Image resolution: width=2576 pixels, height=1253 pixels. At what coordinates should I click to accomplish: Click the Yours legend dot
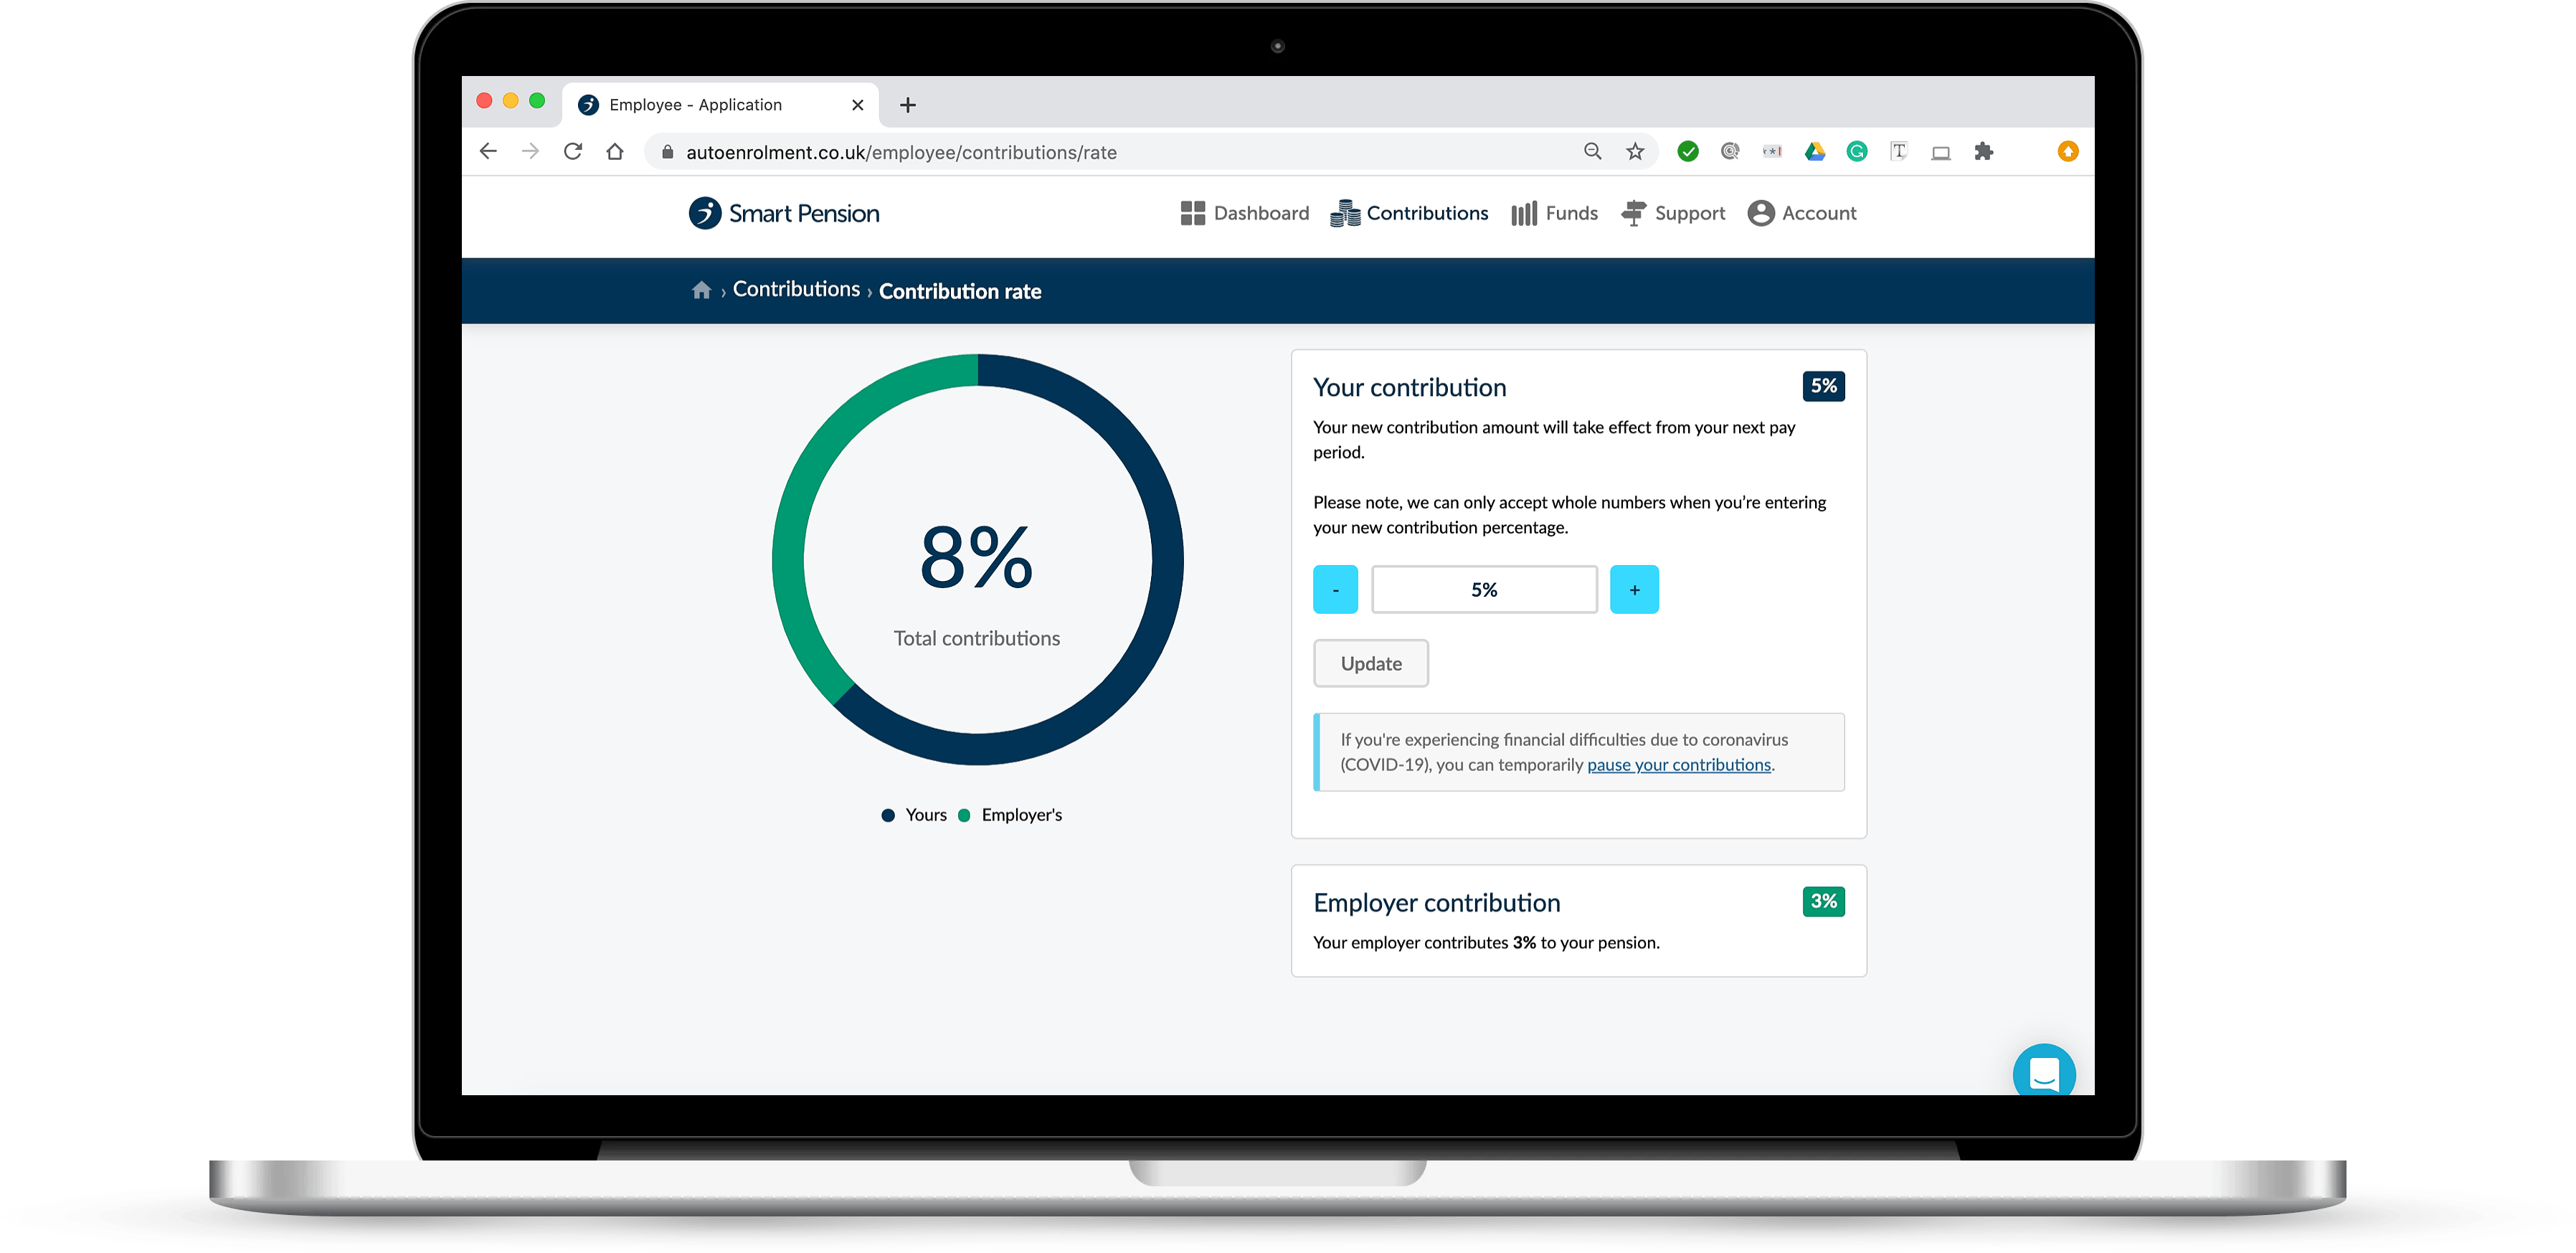coord(888,815)
